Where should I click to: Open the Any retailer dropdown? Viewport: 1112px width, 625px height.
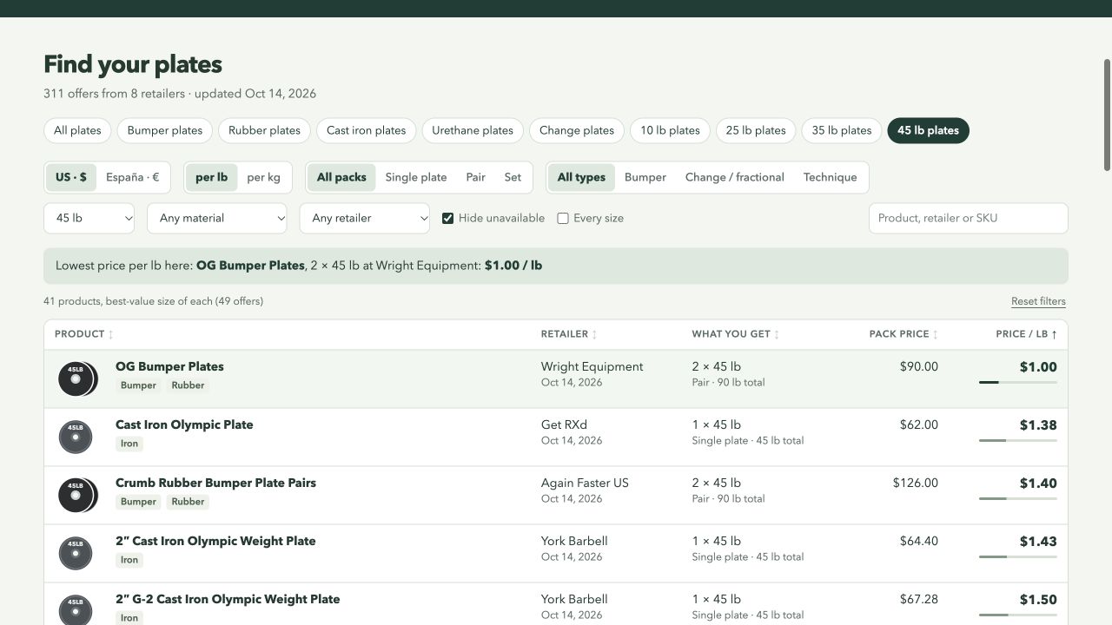pyautogui.click(x=365, y=218)
